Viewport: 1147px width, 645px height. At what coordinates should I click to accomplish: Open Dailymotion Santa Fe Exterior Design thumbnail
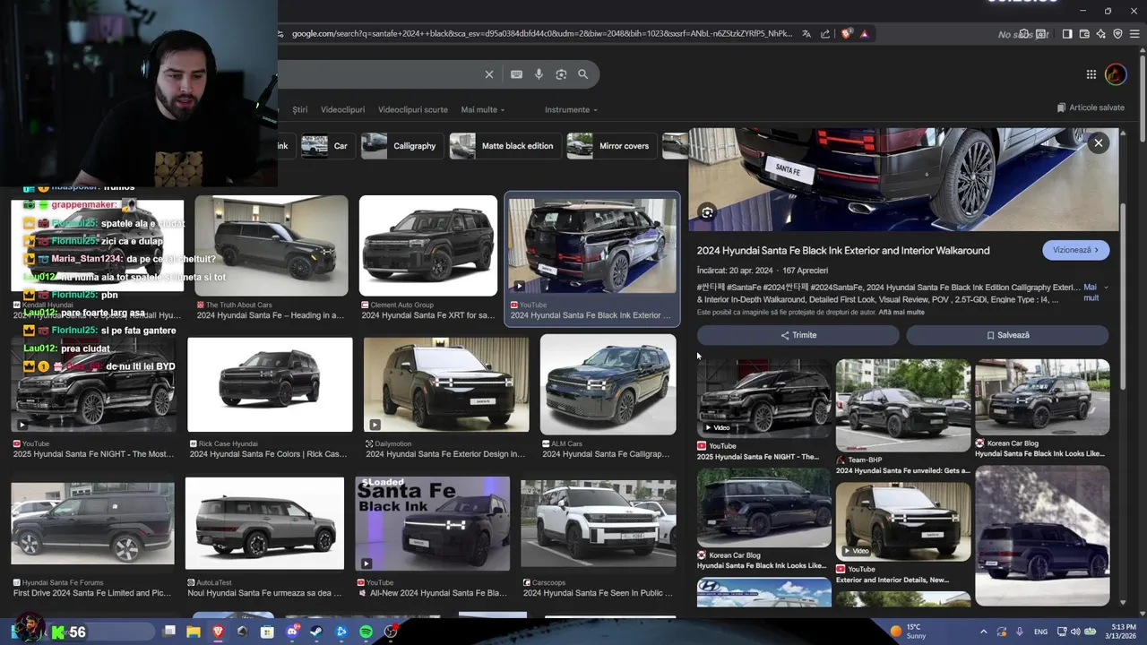(446, 384)
